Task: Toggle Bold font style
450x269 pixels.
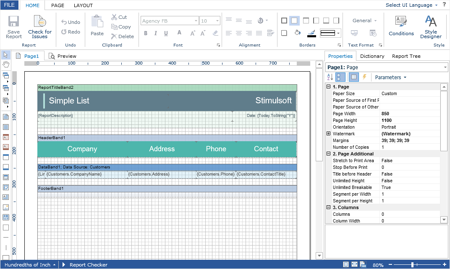Action: [146, 33]
